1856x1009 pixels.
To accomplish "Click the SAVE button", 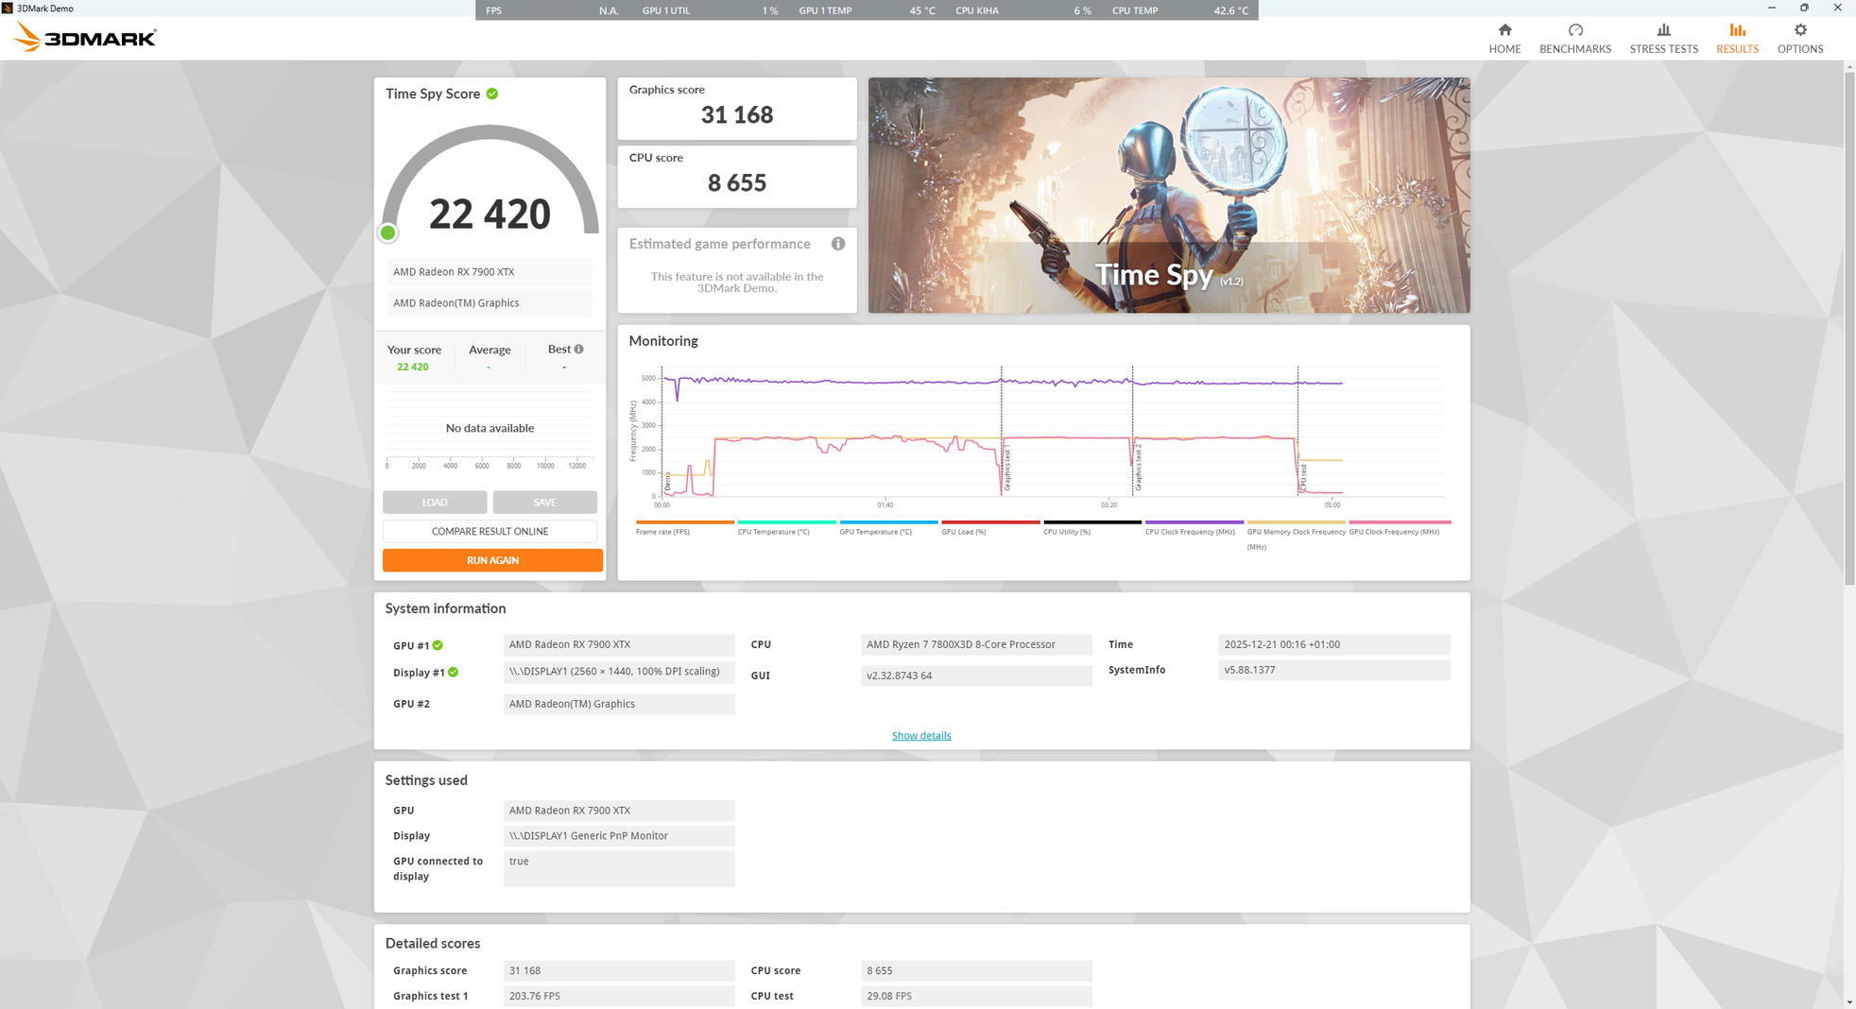I will tap(544, 502).
